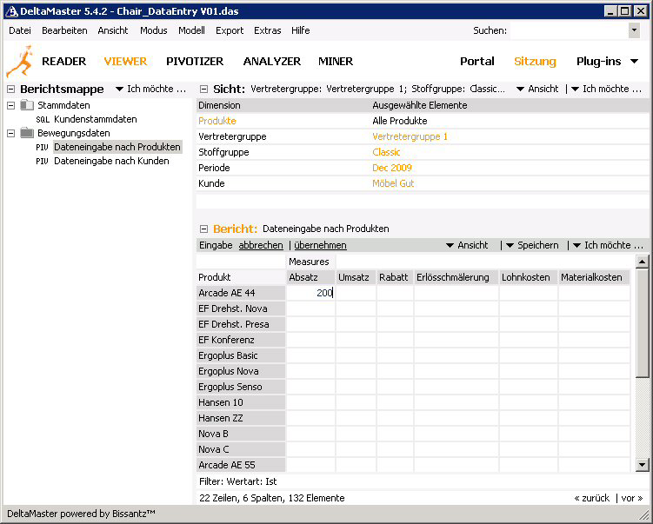The height and width of the screenshot is (524, 653).
Task: Open the Ansicht menu in menu bar
Action: (x=113, y=30)
